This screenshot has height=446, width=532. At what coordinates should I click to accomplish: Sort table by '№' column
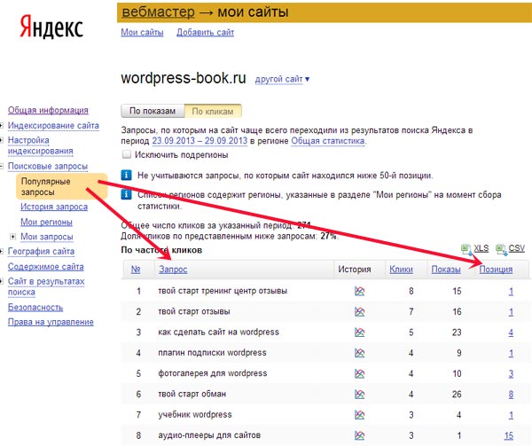136,270
